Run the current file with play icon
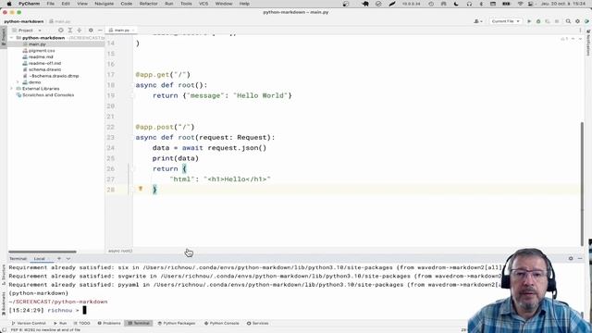Screen dimensions: 592x333 click(x=529, y=21)
